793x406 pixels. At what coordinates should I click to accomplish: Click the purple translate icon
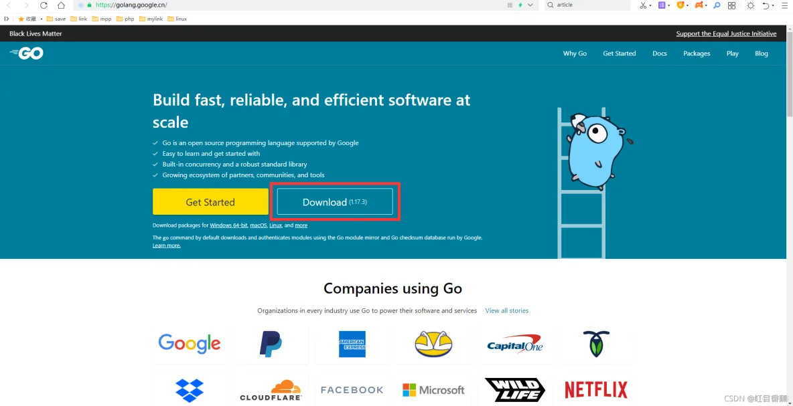tap(662, 5)
